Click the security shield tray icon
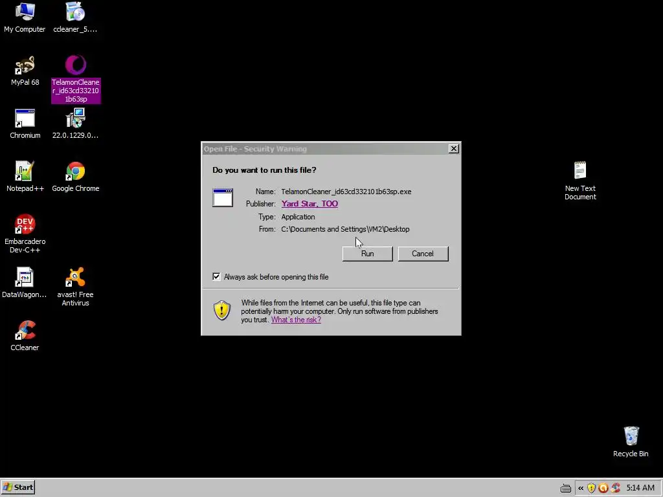 592,488
